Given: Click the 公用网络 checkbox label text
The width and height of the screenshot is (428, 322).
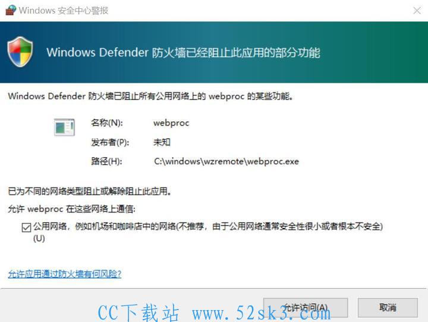Looking at the screenshot, I should [x=208, y=232].
